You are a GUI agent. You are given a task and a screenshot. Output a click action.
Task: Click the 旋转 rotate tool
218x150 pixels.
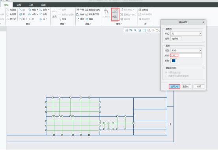[x=80, y=14]
